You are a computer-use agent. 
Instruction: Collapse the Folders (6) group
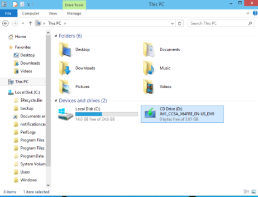(56, 36)
